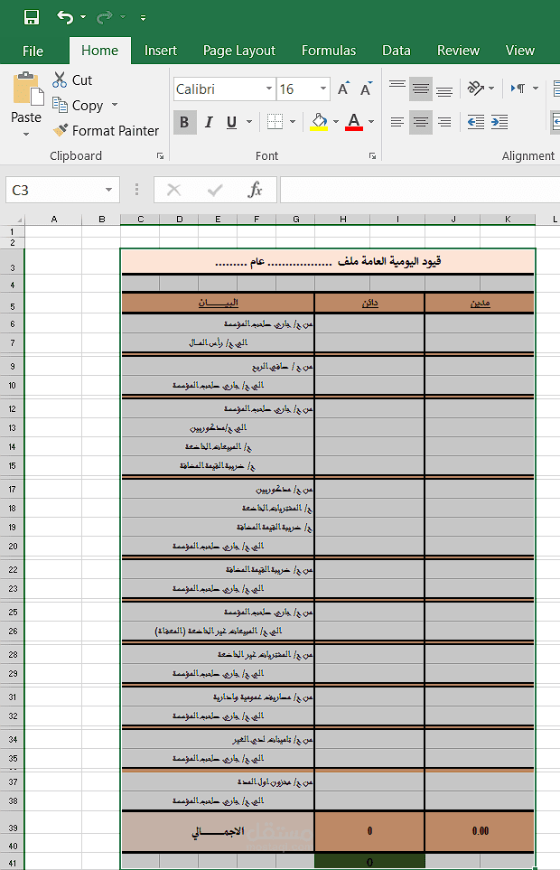The height and width of the screenshot is (870, 560).
Task: Expand the Borders dropdown arrow
Action: tap(293, 122)
